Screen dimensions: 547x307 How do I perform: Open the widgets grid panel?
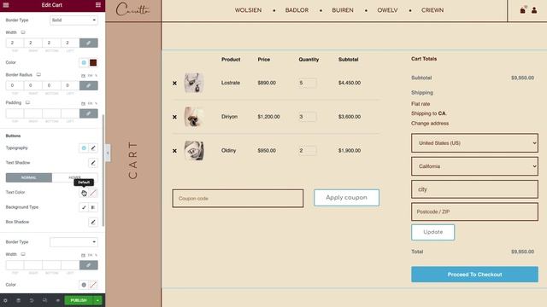pos(98,5)
